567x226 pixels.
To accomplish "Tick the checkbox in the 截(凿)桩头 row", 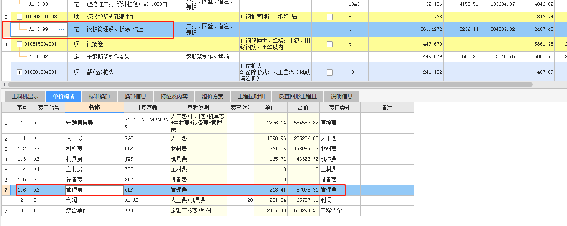I will [x=330, y=72].
